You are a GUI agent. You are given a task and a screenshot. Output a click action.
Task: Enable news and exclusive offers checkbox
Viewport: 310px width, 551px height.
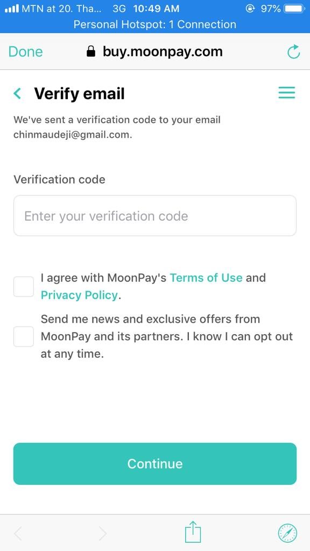[x=24, y=337]
